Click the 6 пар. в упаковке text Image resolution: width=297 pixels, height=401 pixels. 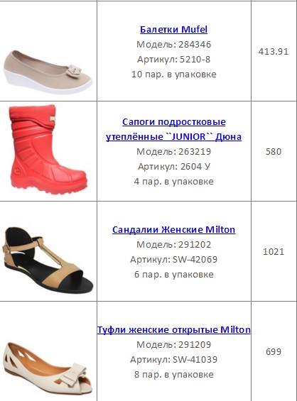173,275
